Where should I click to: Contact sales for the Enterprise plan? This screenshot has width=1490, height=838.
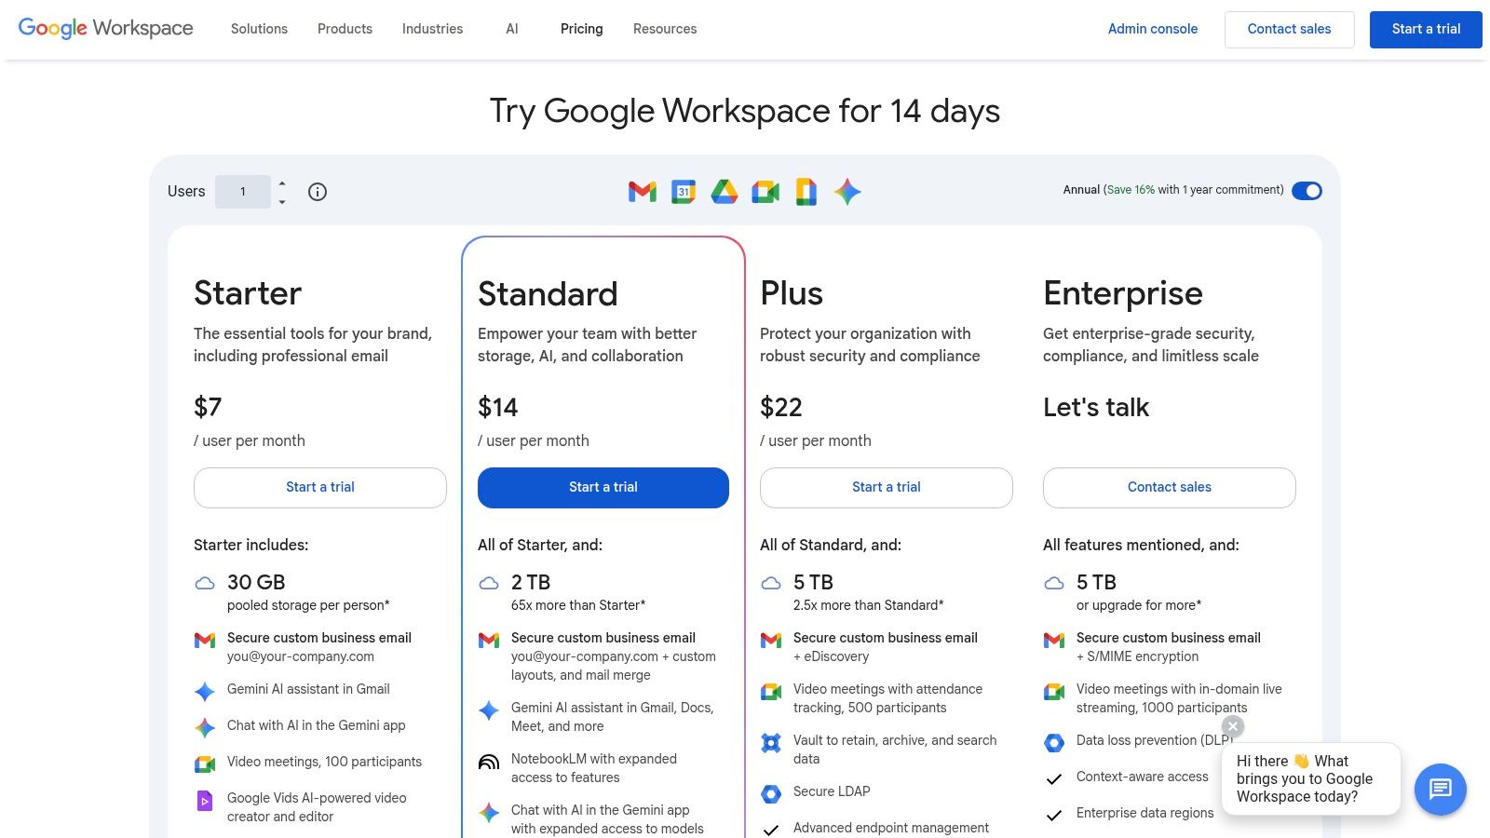(1169, 487)
